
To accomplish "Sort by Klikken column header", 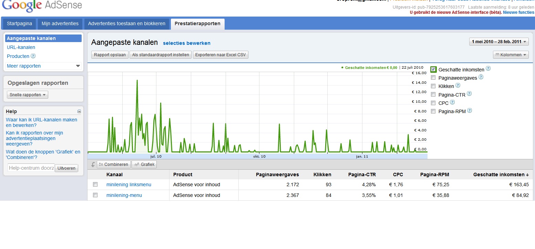I will pos(322,175).
